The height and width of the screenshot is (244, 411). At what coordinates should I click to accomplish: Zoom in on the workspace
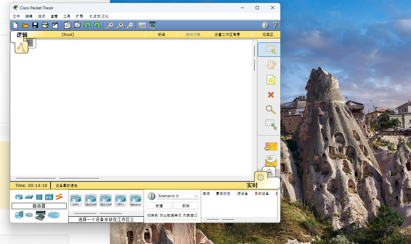coord(109,25)
